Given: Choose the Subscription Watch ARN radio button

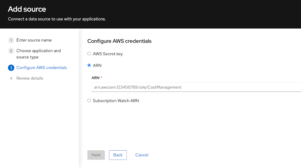Looking at the screenshot, I should pyautogui.click(x=89, y=101).
